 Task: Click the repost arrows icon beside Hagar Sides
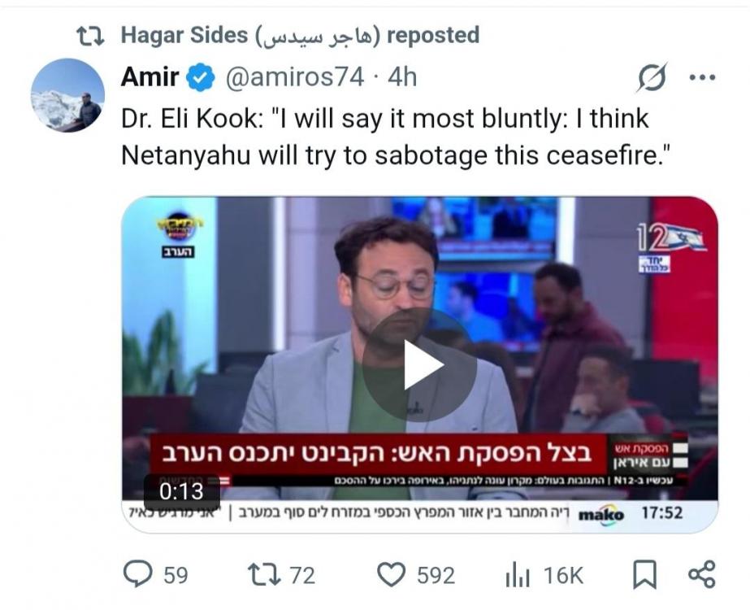91,37
